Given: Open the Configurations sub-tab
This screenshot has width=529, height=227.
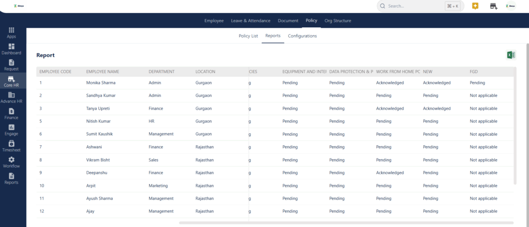Looking at the screenshot, I should tap(302, 36).
